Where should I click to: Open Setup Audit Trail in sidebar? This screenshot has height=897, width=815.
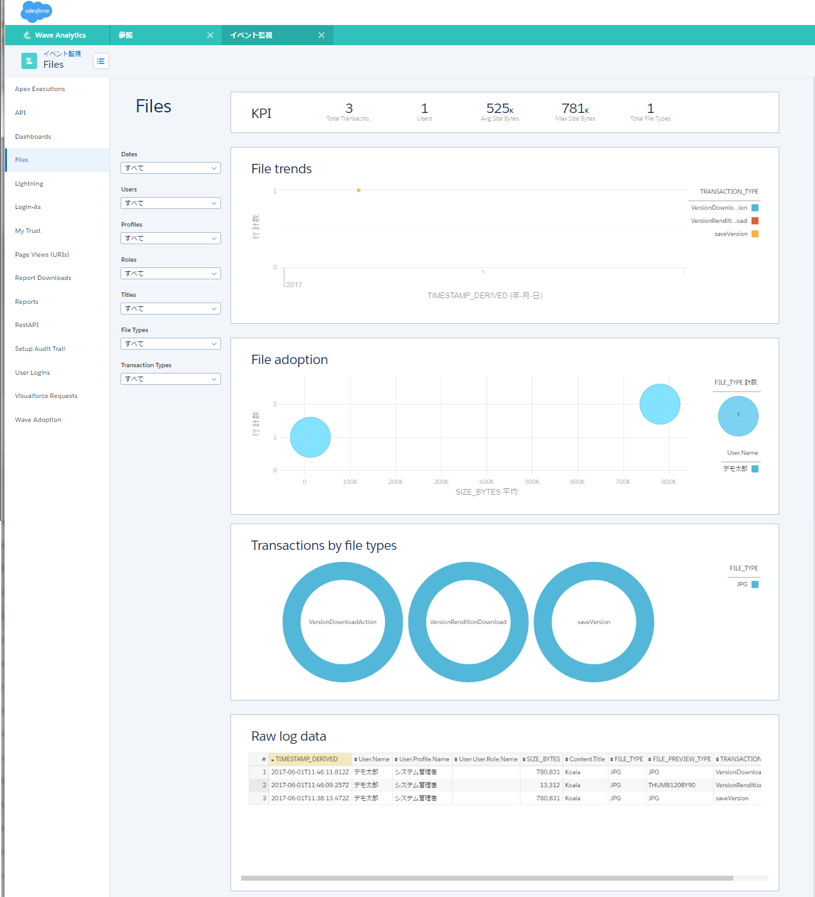coord(57,349)
